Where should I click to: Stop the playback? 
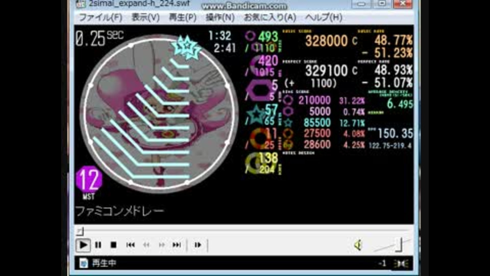point(113,245)
